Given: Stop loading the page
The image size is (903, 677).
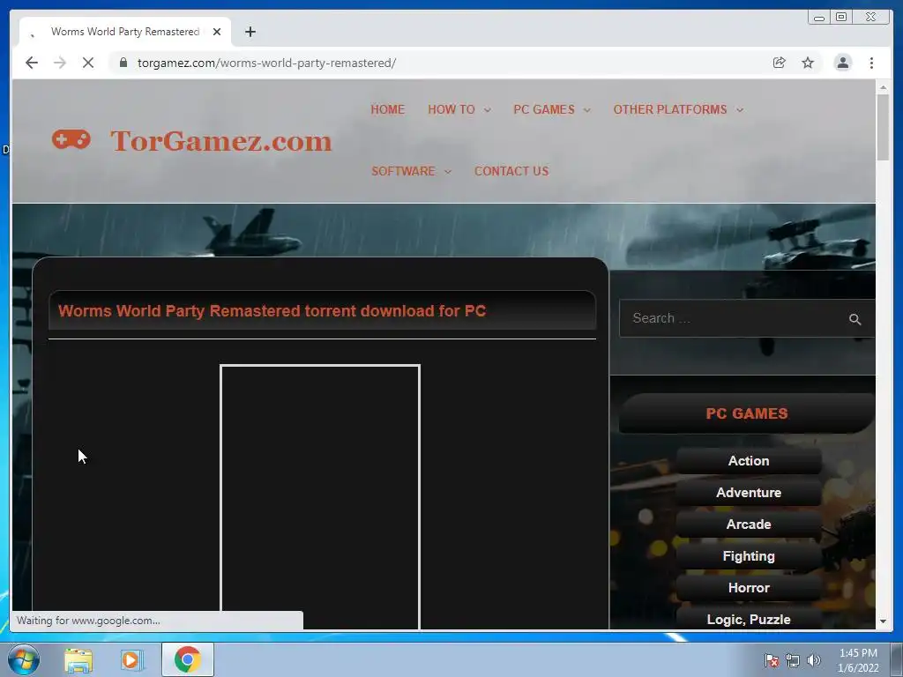Looking at the screenshot, I should pyautogui.click(x=88, y=63).
